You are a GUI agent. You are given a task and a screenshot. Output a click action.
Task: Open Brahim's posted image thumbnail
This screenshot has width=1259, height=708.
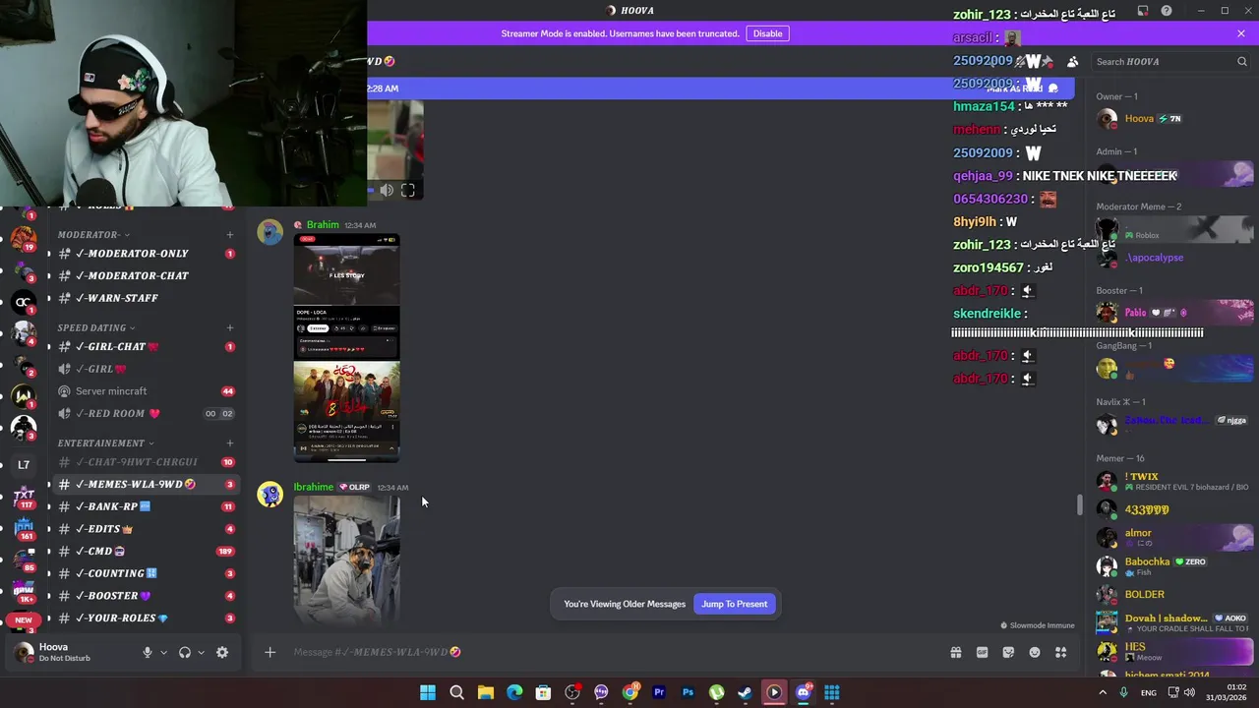click(x=346, y=348)
